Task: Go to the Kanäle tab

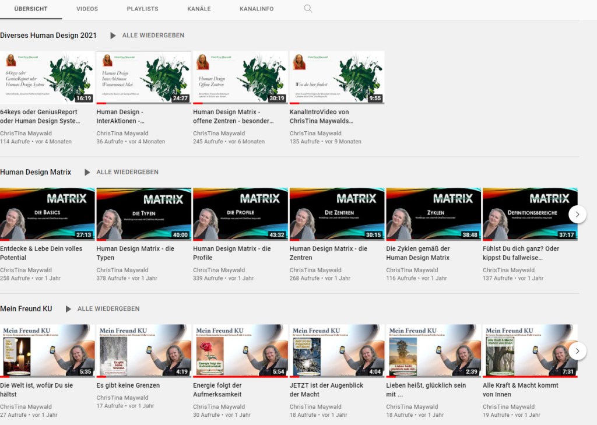Action: [199, 9]
